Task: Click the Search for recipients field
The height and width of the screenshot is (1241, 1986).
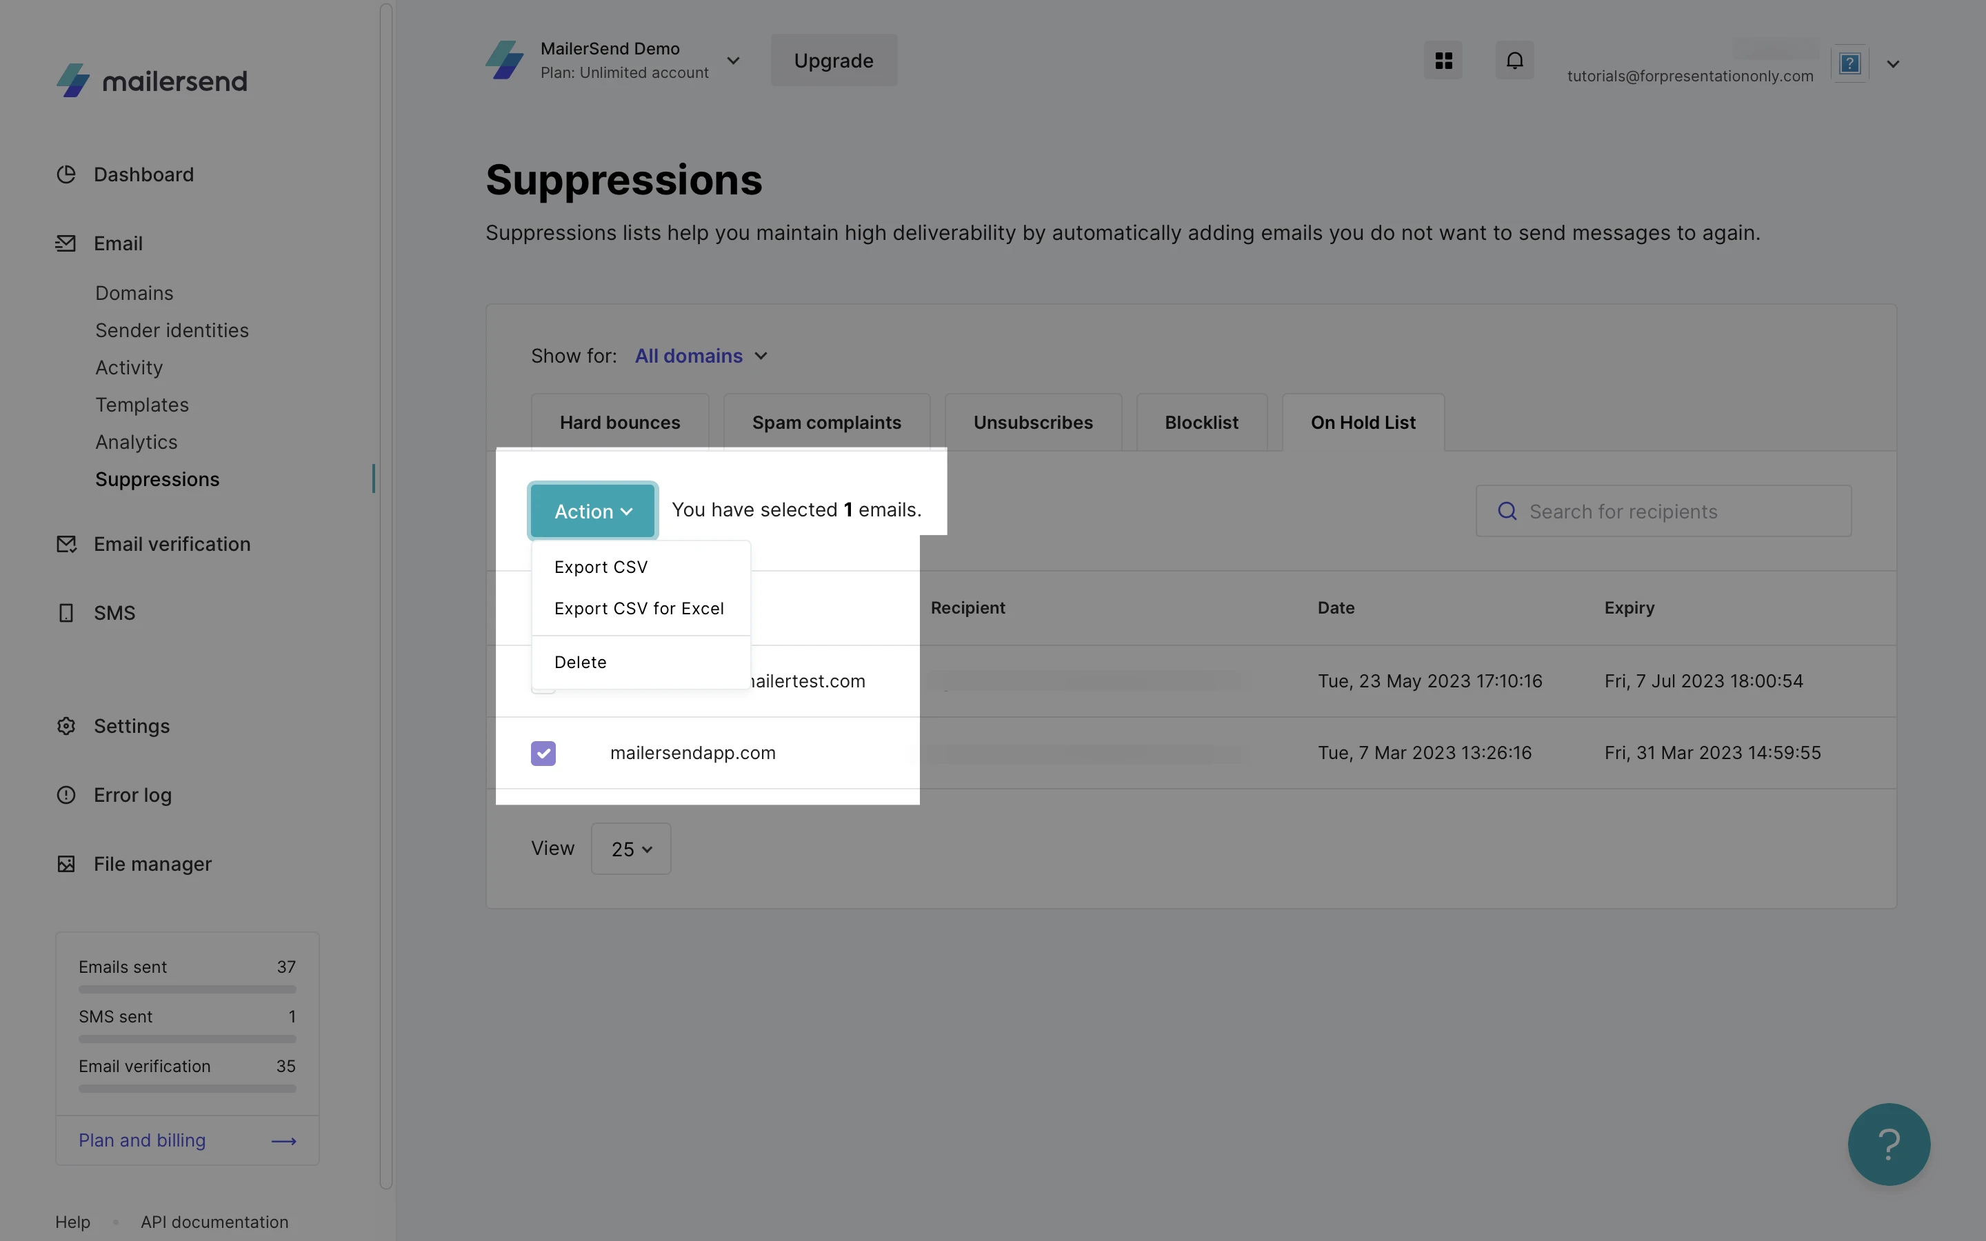Action: (1663, 512)
